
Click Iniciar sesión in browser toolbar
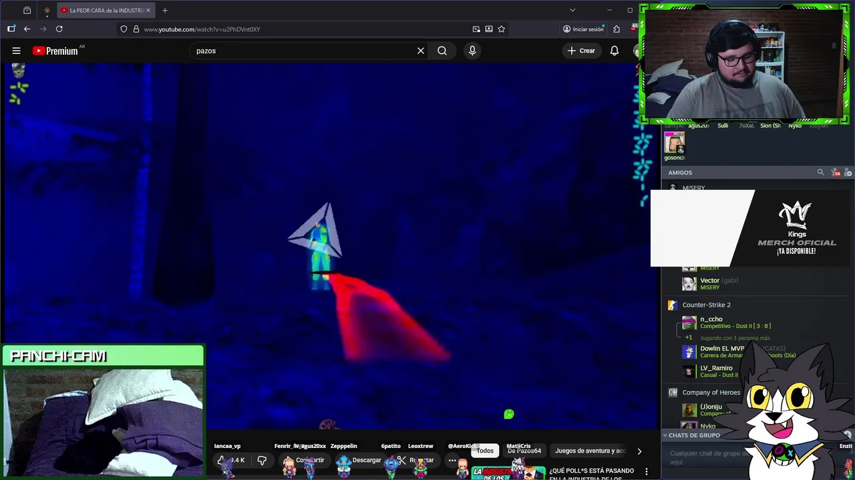[x=583, y=29]
